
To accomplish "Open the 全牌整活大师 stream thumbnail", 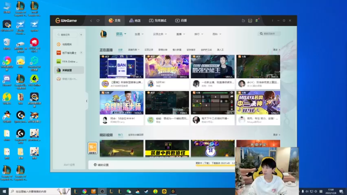I will click(x=121, y=103).
